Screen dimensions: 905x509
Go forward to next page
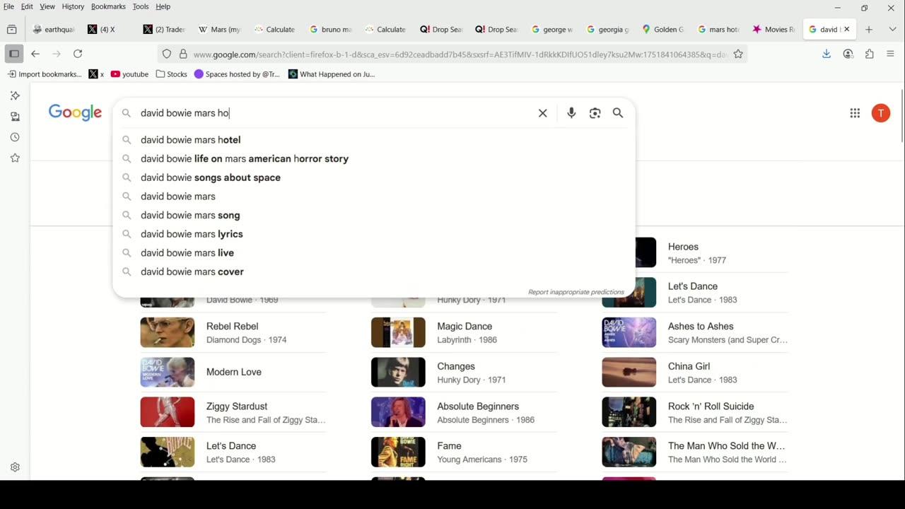(x=57, y=54)
